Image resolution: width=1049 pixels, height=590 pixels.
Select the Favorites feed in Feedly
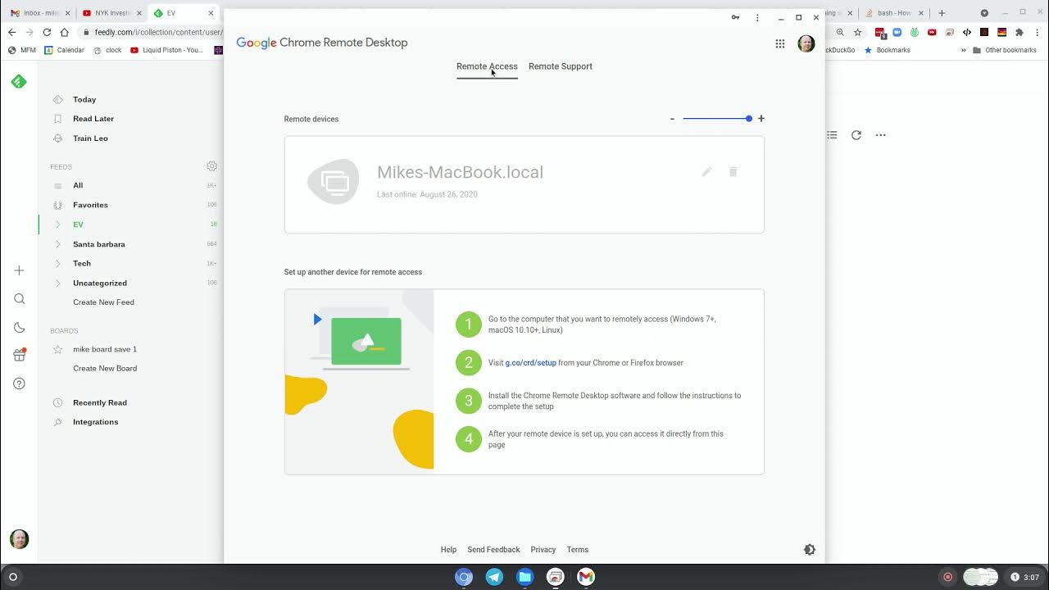coord(90,205)
